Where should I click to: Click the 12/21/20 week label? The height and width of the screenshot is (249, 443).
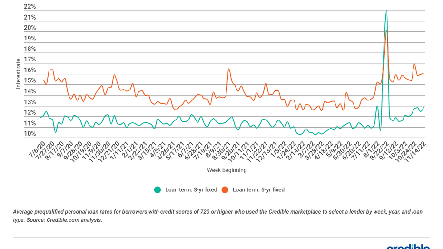click(x=109, y=152)
